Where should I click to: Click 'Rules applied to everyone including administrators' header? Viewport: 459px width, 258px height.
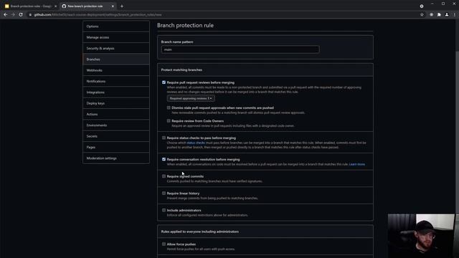(199, 231)
